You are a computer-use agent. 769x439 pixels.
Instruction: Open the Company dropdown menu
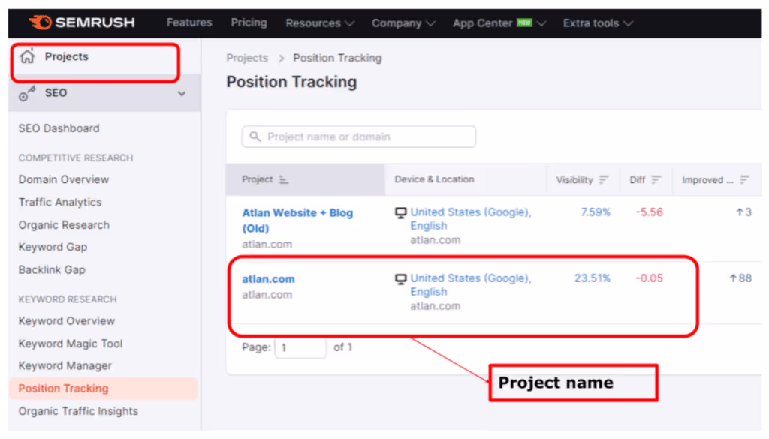coord(403,23)
